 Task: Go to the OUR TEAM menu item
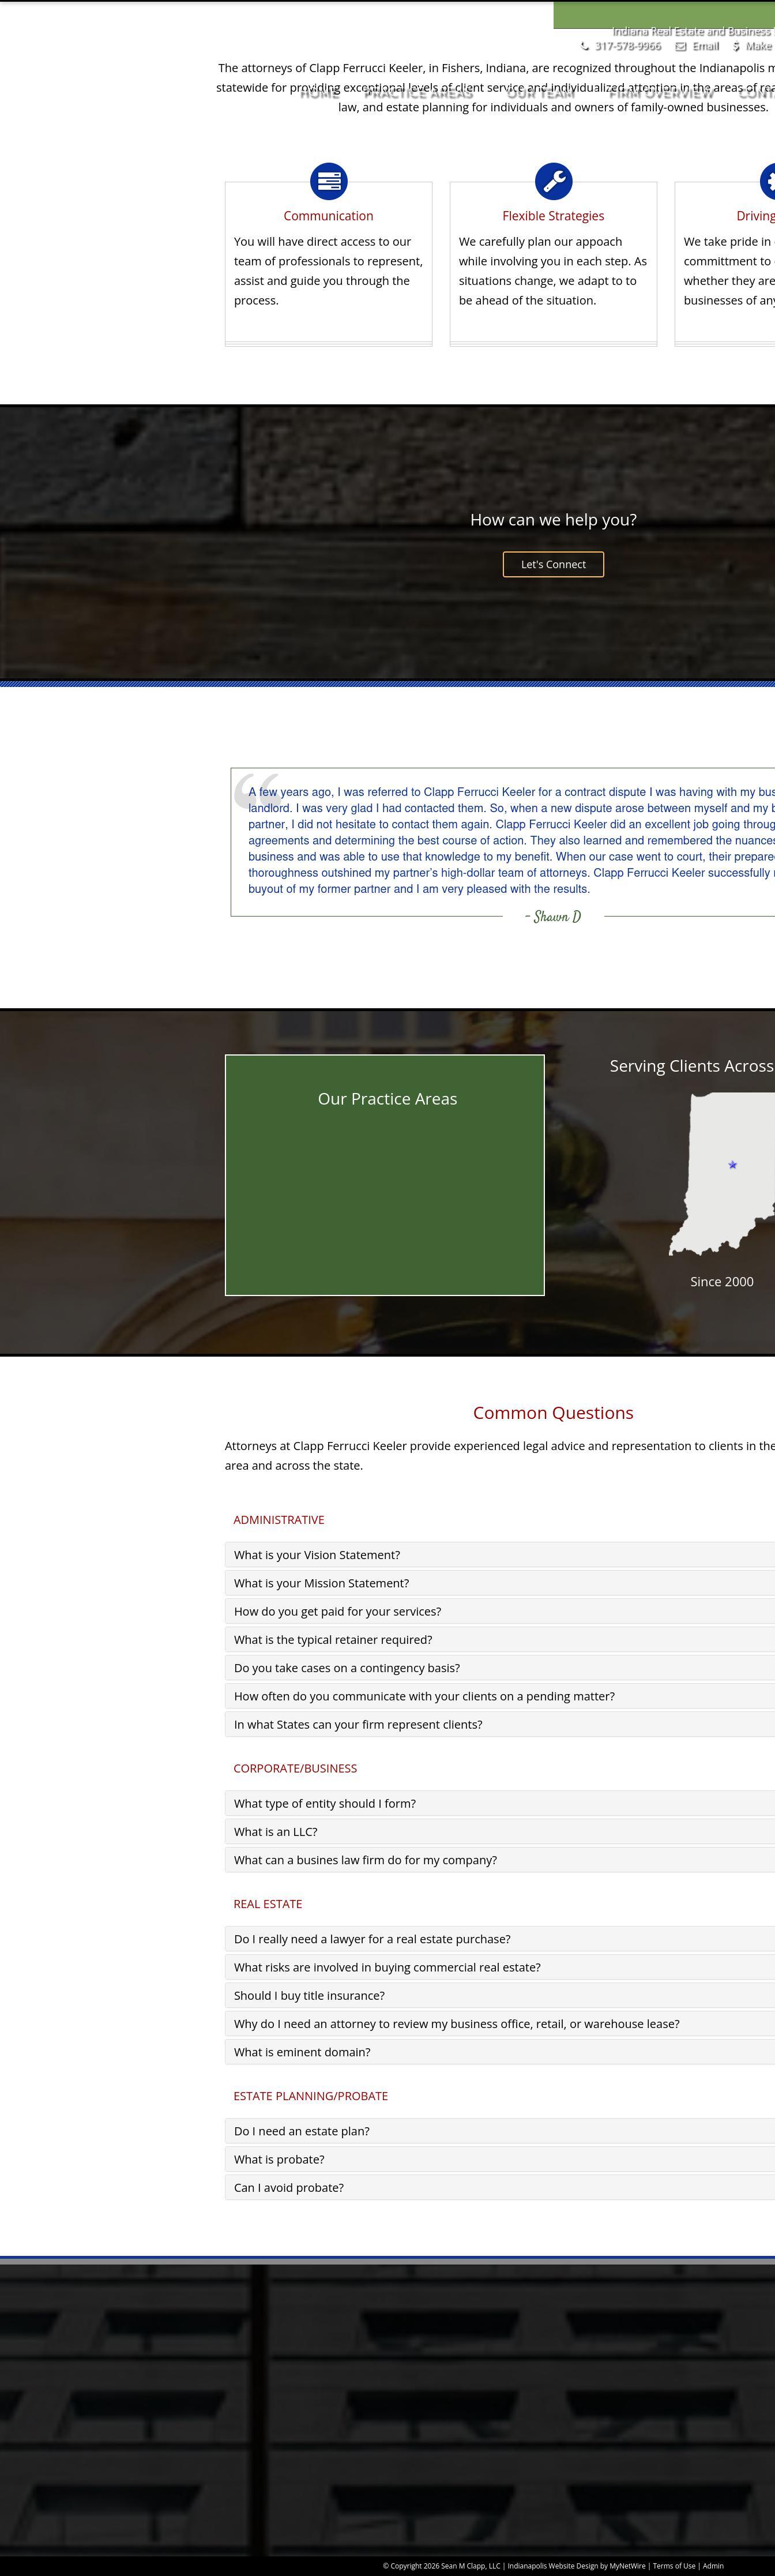pyautogui.click(x=541, y=94)
